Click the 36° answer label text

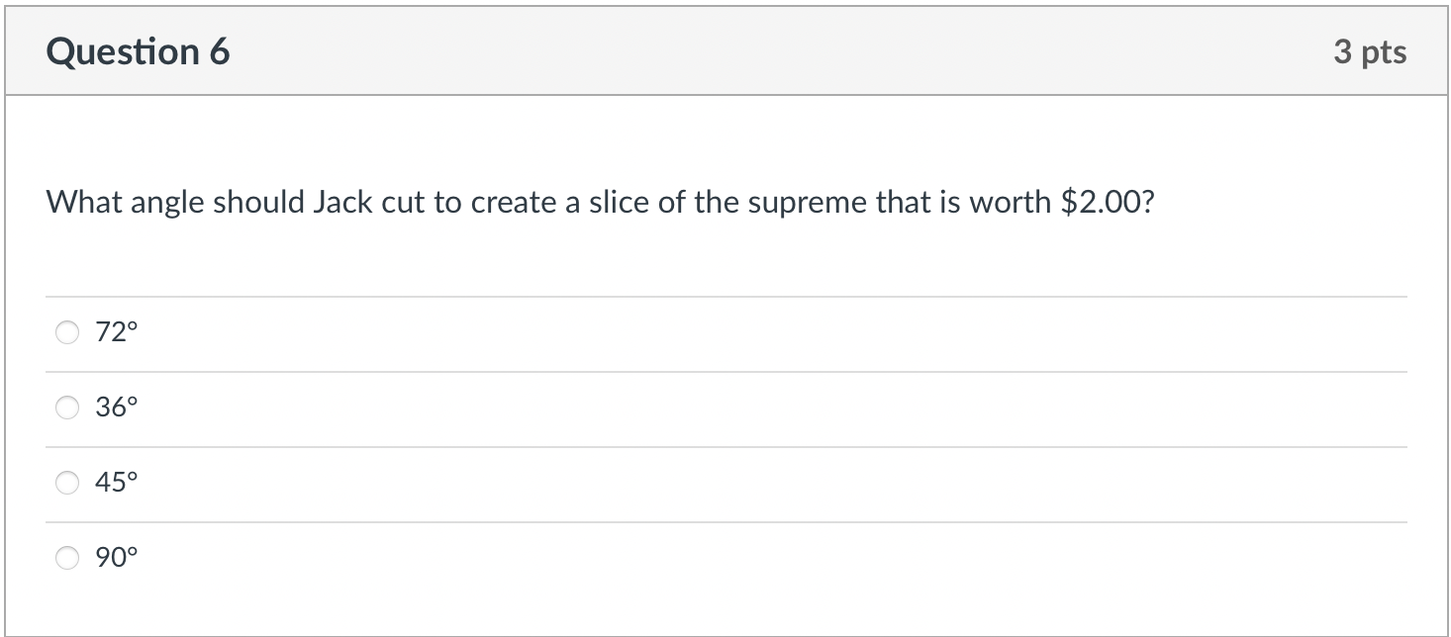pos(115,407)
